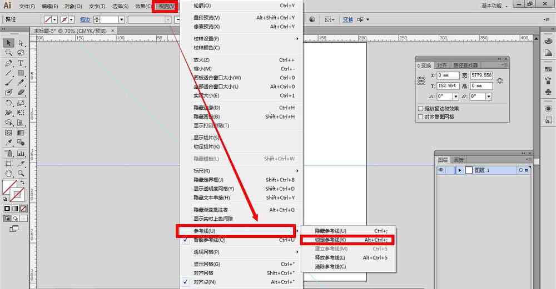This screenshot has height=289, width=556.
Task: Select the Magic Wand tool
Action: pyautogui.click(x=8, y=53)
